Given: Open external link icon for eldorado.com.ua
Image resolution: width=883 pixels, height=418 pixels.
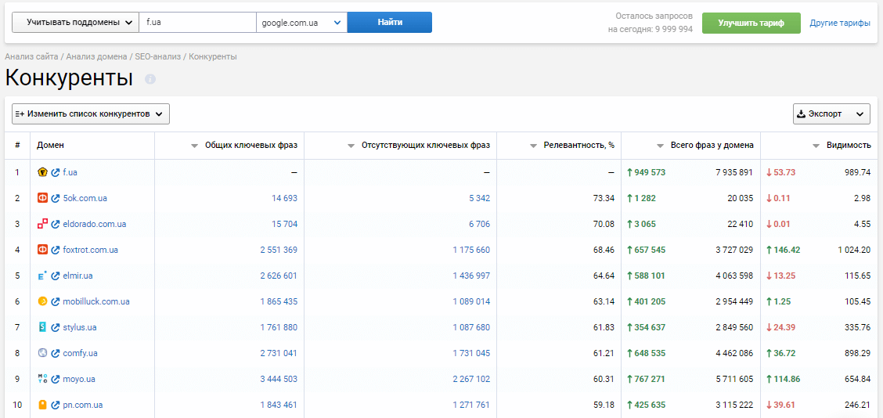Looking at the screenshot, I should [x=55, y=224].
